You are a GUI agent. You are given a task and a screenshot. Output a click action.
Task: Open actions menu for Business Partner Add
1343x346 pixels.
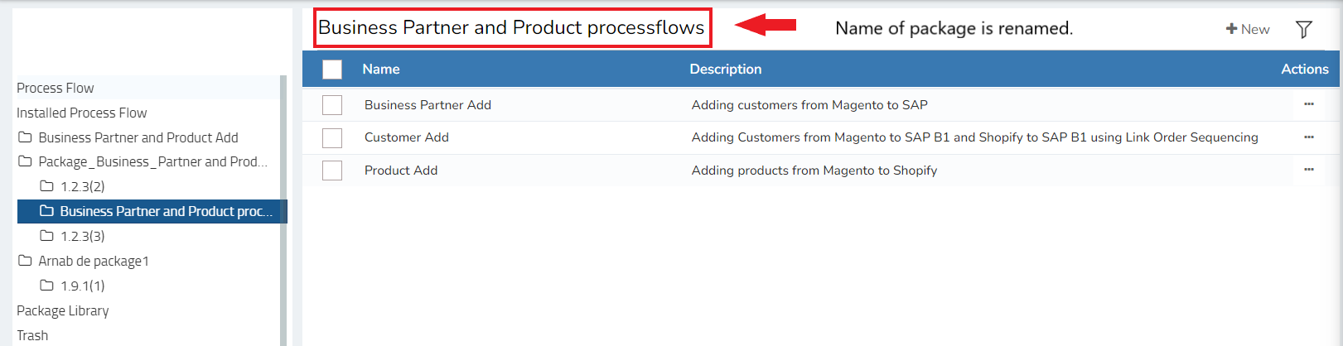(1308, 104)
